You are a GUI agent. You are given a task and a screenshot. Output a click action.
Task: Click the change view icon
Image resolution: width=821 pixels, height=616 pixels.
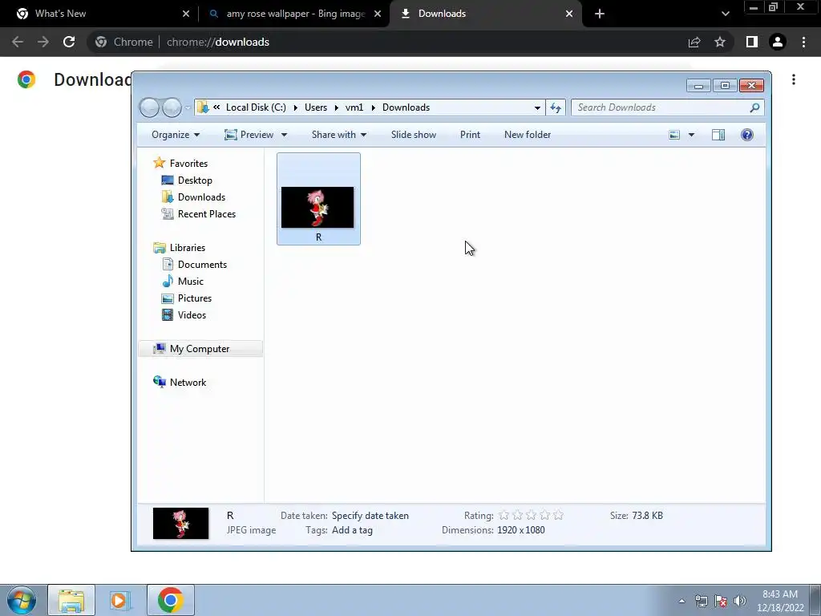click(x=674, y=135)
